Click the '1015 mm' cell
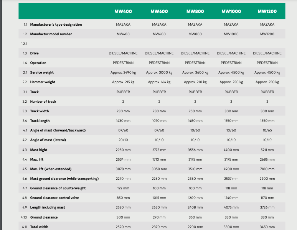The height and width of the screenshot is (230, 297). (x=159, y=198)
